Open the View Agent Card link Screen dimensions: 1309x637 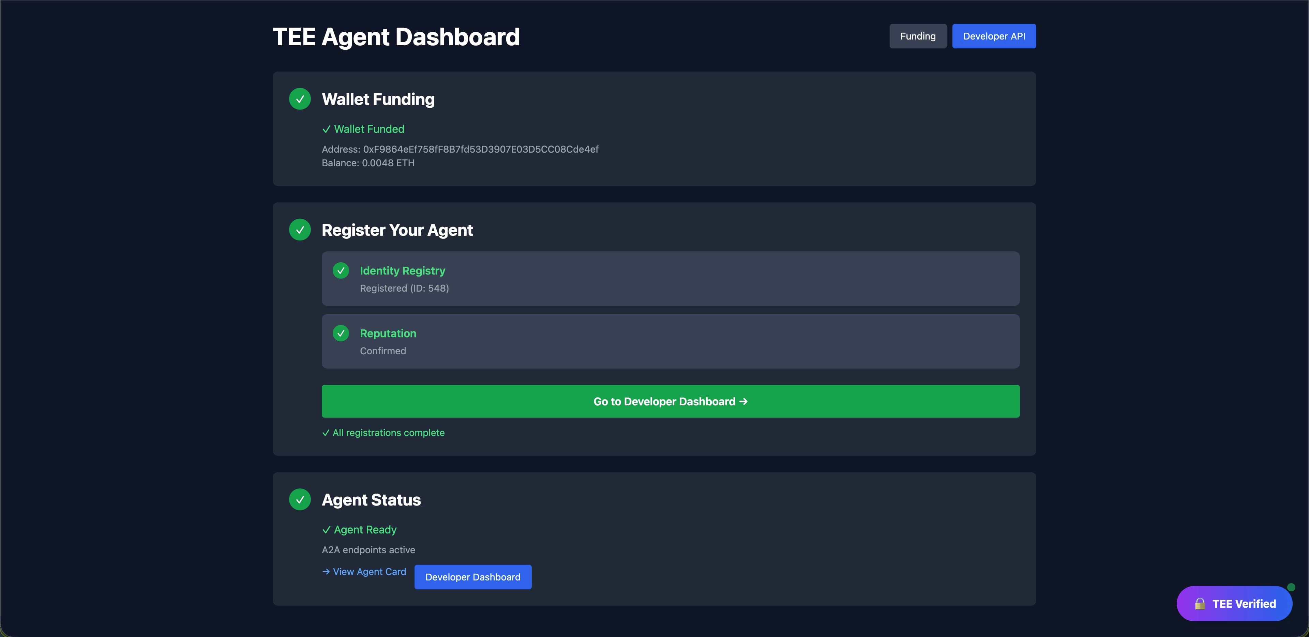click(369, 572)
